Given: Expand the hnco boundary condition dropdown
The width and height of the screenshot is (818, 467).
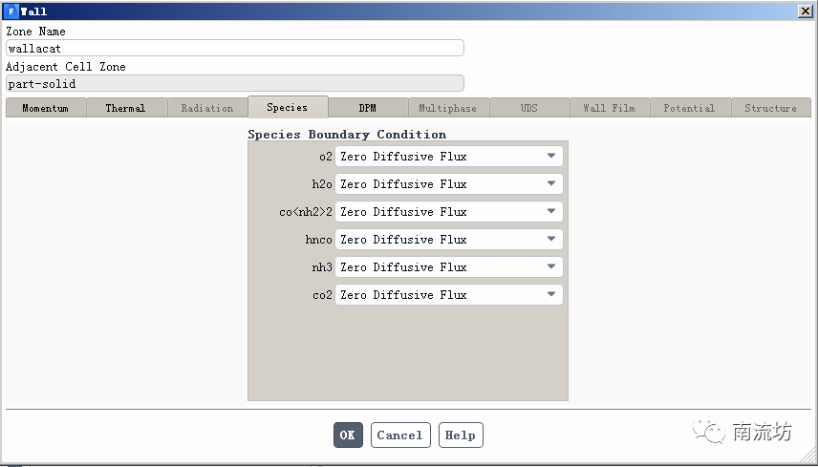Looking at the screenshot, I should point(448,240).
